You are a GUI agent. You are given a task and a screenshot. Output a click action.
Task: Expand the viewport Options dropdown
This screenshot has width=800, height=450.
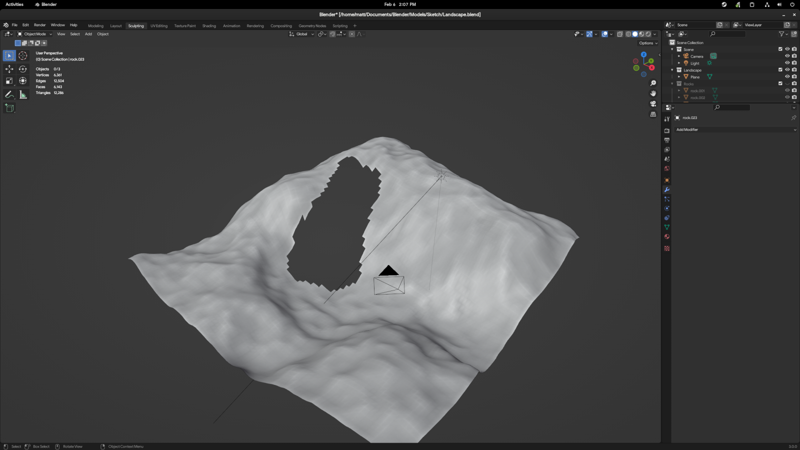coord(648,43)
